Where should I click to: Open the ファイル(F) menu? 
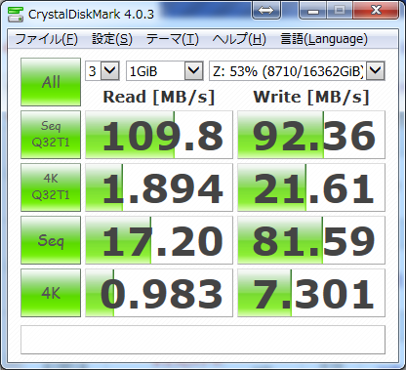click(x=46, y=39)
